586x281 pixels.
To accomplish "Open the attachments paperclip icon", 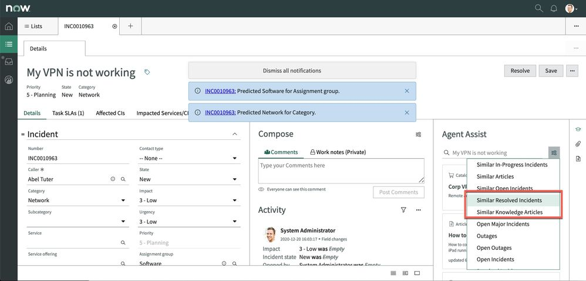I will point(578,144).
